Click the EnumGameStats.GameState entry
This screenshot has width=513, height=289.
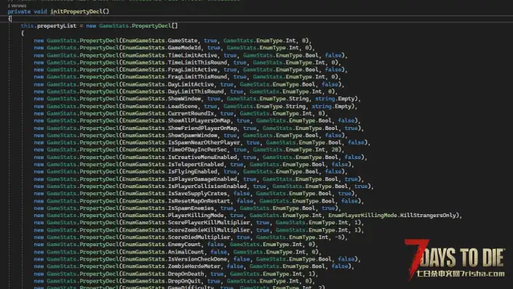coord(159,41)
